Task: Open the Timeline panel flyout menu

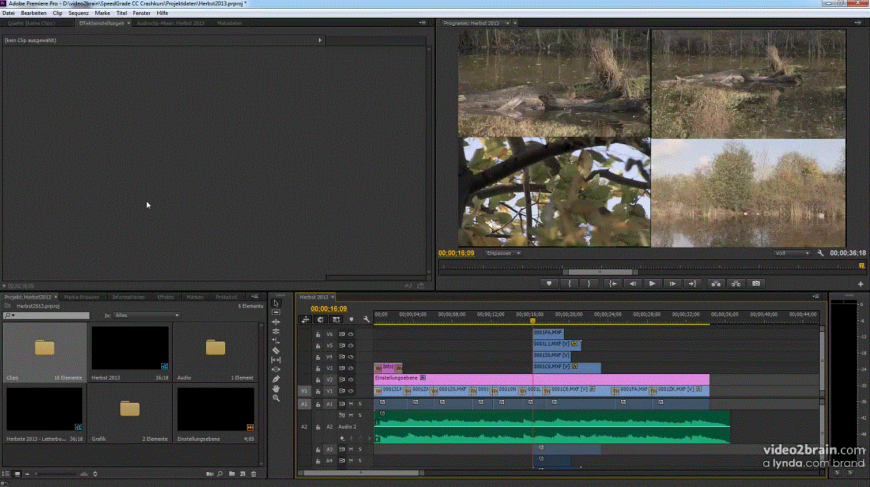Action: (x=817, y=297)
